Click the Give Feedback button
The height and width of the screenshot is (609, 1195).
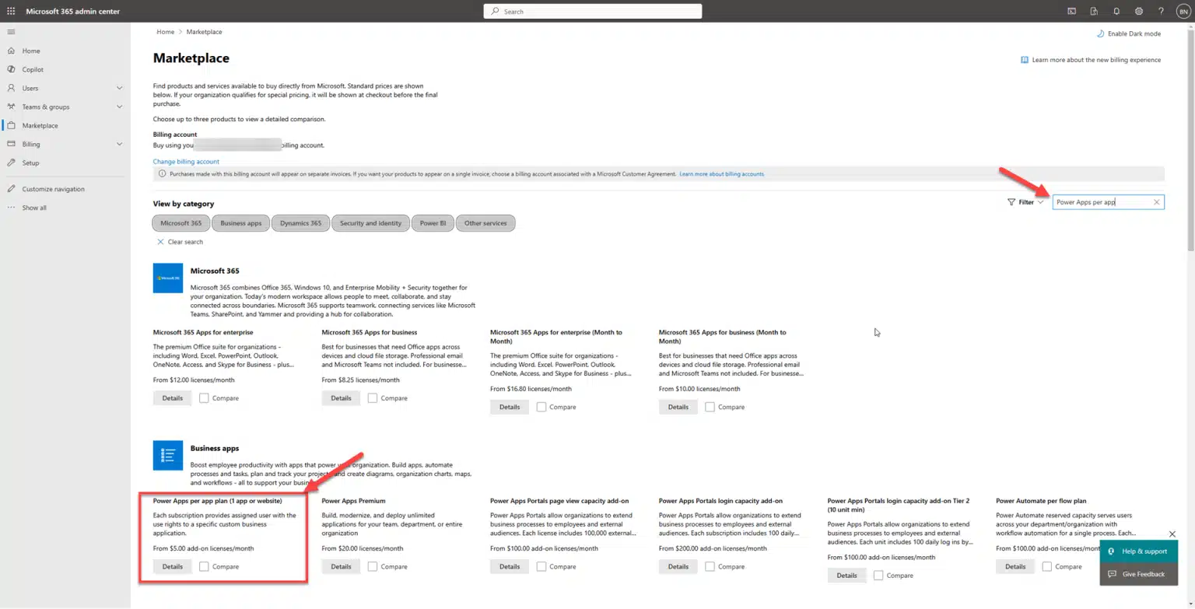coord(1138,574)
